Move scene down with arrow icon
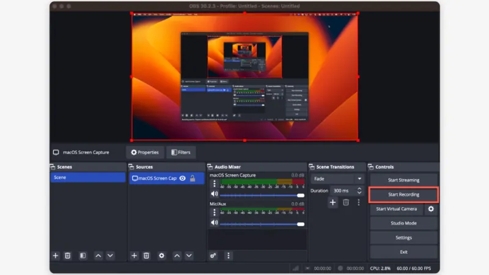Screen dimensions: 489x275 110,255
